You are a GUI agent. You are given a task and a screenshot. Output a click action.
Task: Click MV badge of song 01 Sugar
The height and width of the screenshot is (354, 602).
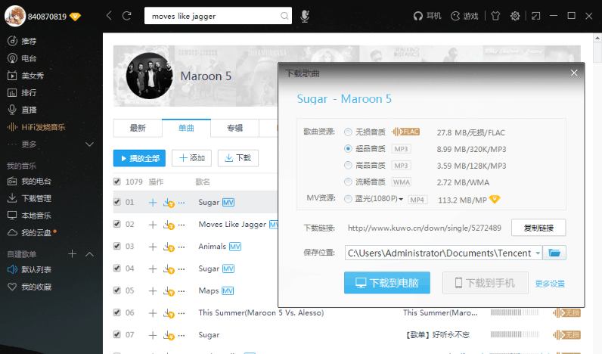[x=228, y=203]
